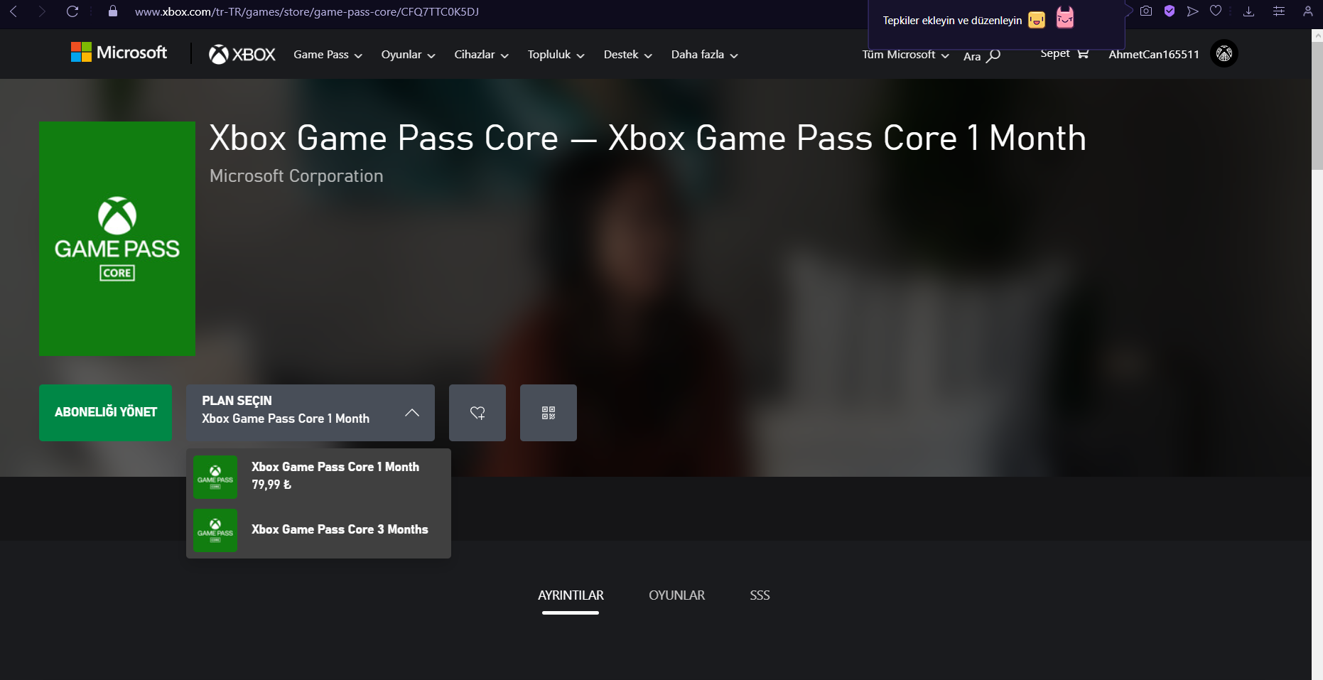The height and width of the screenshot is (680, 1323).
Task: Go back to the previous browser page
Action: click(x=13, y=11)
